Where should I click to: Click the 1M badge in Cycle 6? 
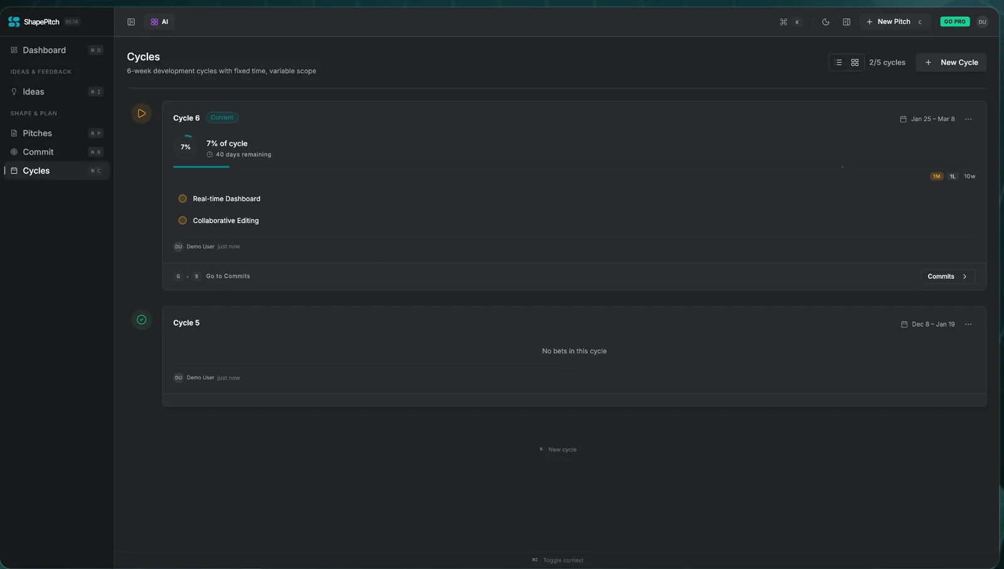(x=937, y=177)
